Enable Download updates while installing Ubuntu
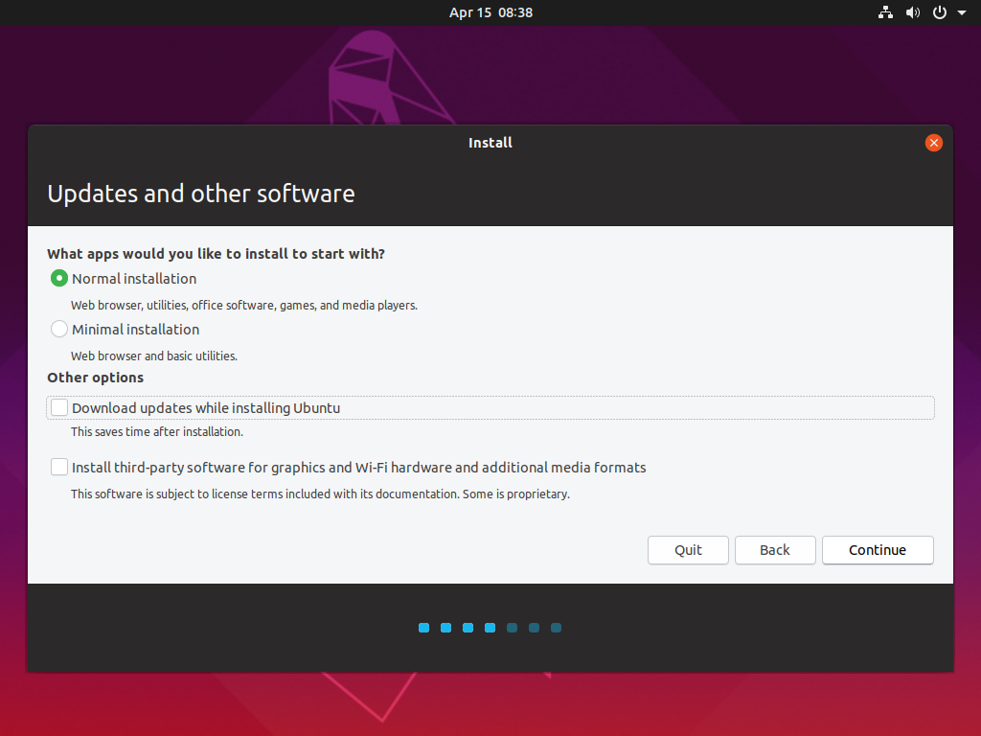The height and width of the screenshot is (736, 981). point(59,408)
